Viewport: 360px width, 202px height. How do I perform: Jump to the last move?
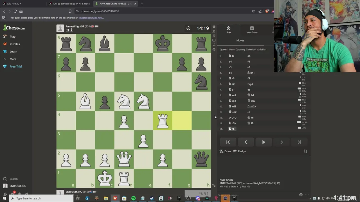[299, 142]
